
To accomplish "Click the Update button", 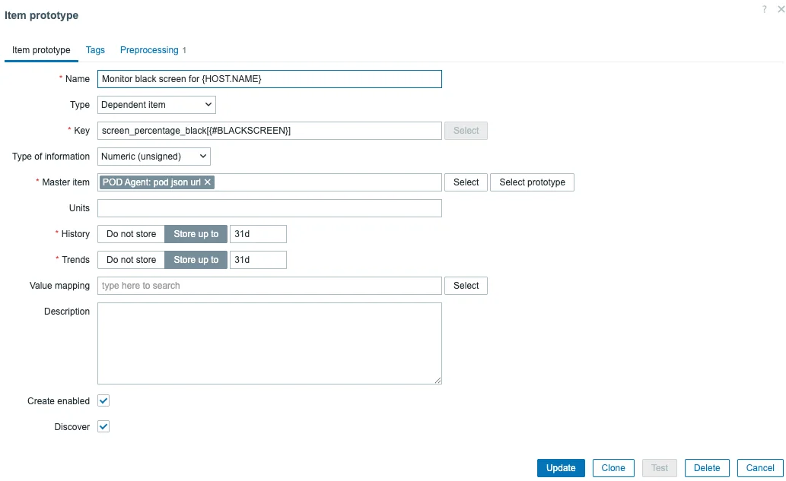I will pos(561,468).
